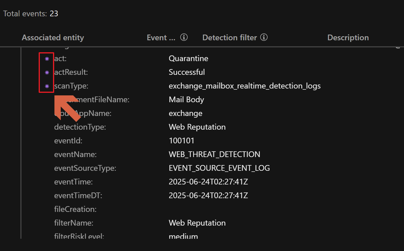The height and width of the screenshot is (251, 404).
Task: Click the highlight asterisk beside scanType
Action: point(47,86)
